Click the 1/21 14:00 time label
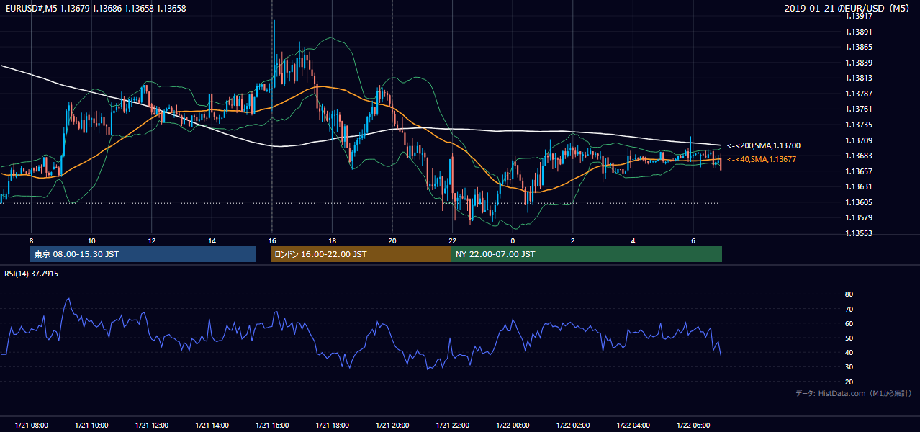 212,426
